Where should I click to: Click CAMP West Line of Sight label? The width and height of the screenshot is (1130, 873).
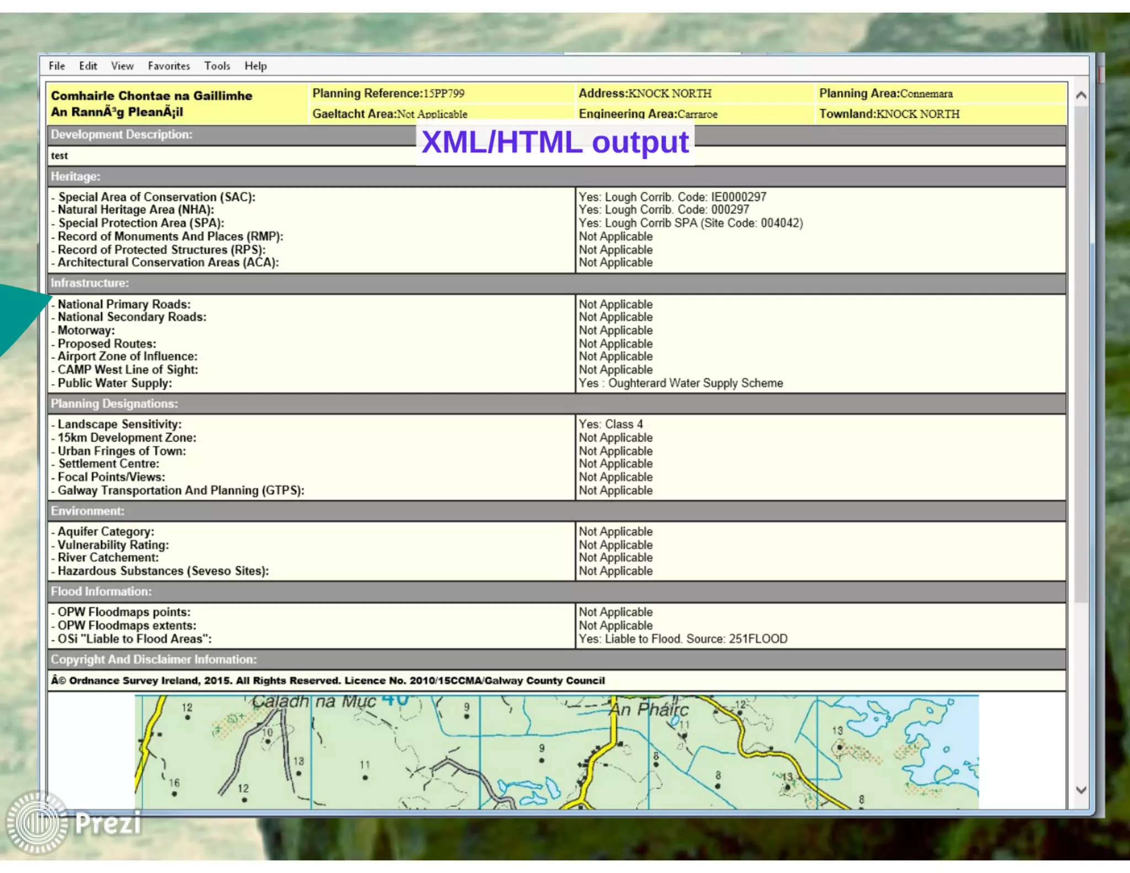coord(128,370)
